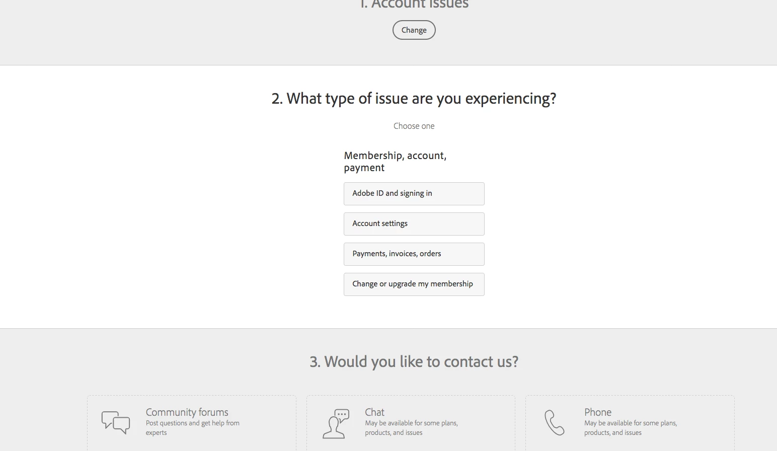Click 'Would you like to contact us' heading

(x=414, y=361)
